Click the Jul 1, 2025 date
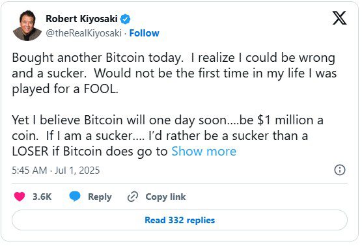The image size is (362, 246). pos(77,171)
